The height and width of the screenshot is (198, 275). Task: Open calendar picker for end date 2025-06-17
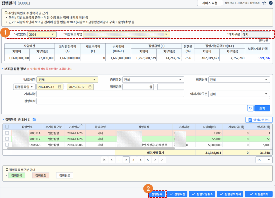coord(90,87)
